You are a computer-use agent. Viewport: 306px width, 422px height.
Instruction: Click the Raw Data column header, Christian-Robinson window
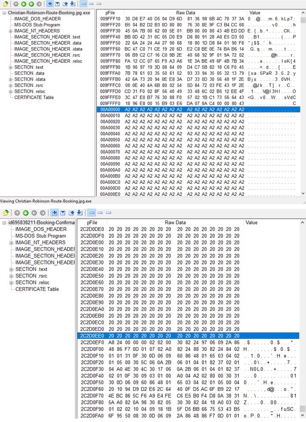[x=186, y=13]
